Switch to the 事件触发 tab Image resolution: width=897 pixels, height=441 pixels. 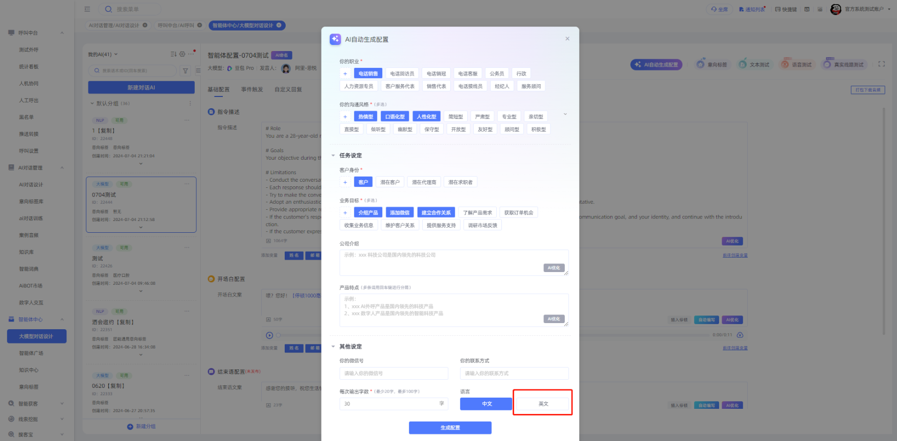click(252, 89)
